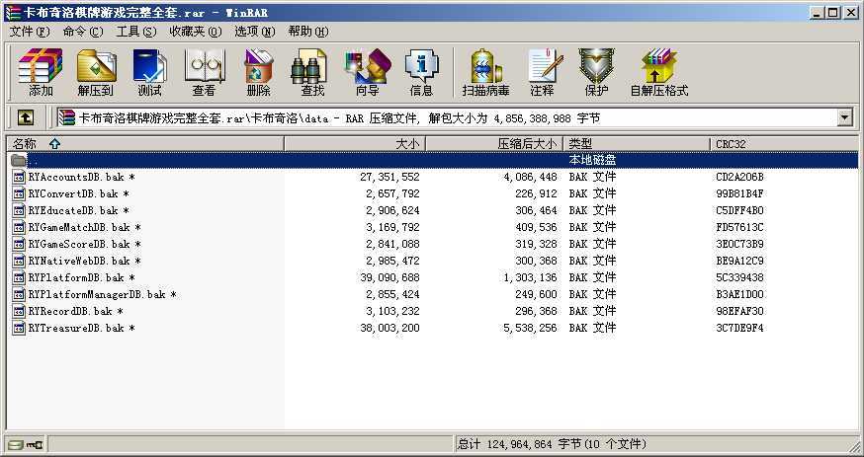The image size is (864, 457).
Task: Open the 文件(F) menu
Action: tap(30, 32)
